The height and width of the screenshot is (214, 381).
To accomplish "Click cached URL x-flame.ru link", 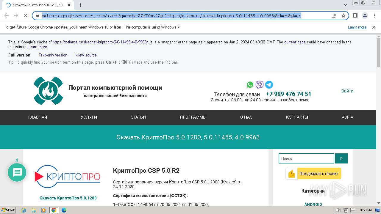I will point(100,42).
